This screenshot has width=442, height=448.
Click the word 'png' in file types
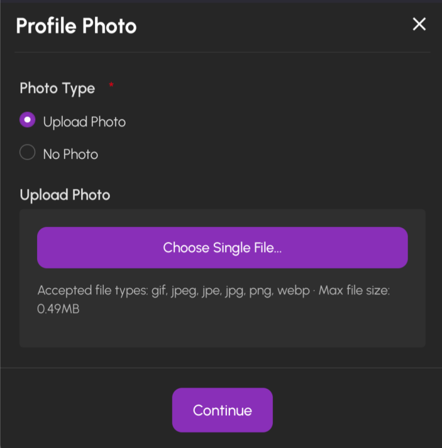click(x=260, y=291)
